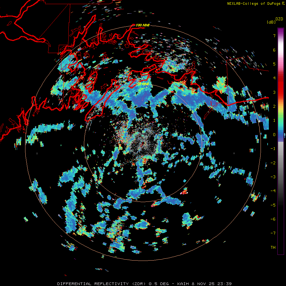Click the 3 value on the colorbar scale
Screen dimensions: 286x286
[x=274, y=92]
